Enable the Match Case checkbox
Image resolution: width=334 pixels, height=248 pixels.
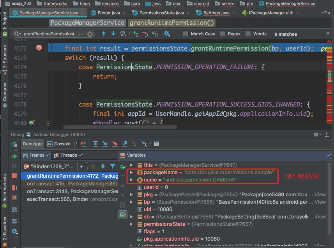pos(186,34)
